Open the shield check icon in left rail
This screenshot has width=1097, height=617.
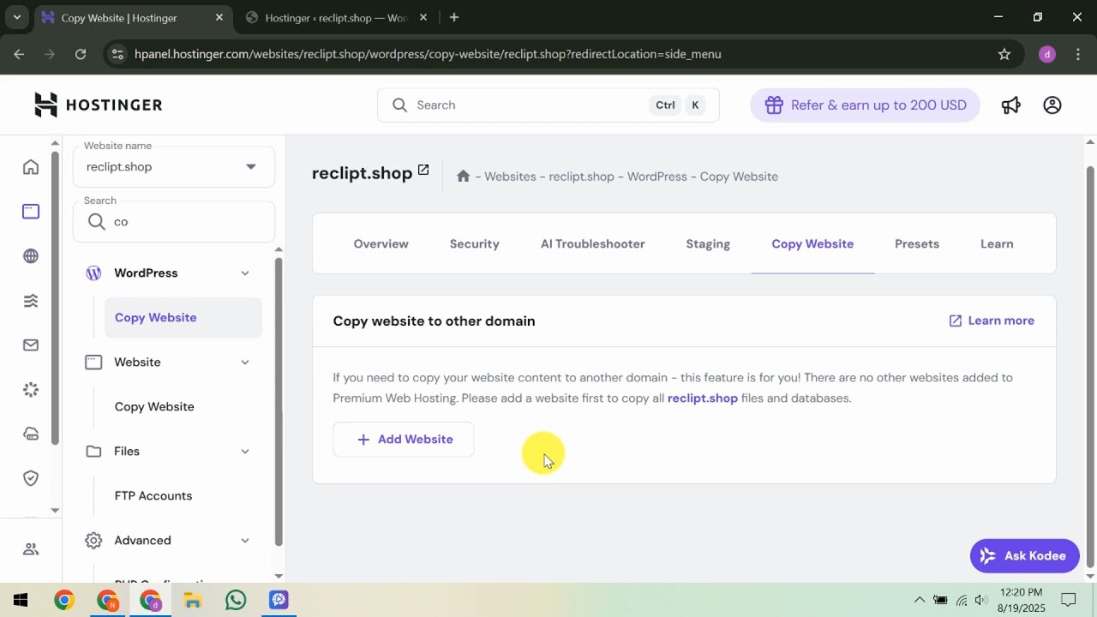pos(31,478)
